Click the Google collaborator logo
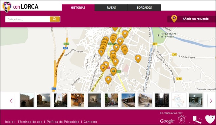The height and width of the screenshot is (125, 216). click(x=167, y=121)
